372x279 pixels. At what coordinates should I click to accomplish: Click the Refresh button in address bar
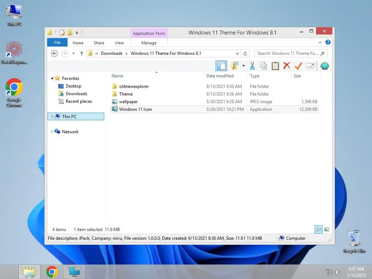pos(245,54)
